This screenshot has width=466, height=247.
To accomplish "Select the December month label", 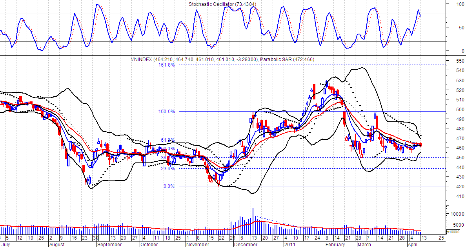I will (246, 244).
